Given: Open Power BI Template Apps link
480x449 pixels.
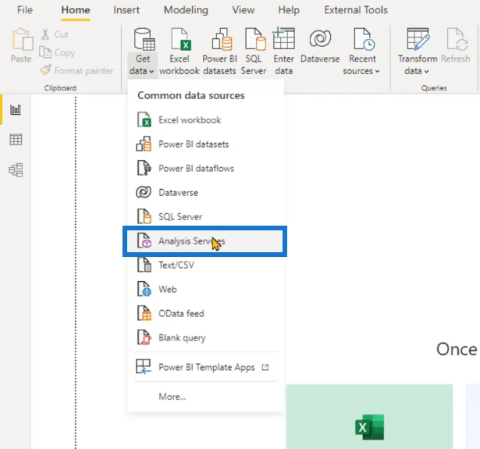Looking at the screenshot, I should point(206,367).
